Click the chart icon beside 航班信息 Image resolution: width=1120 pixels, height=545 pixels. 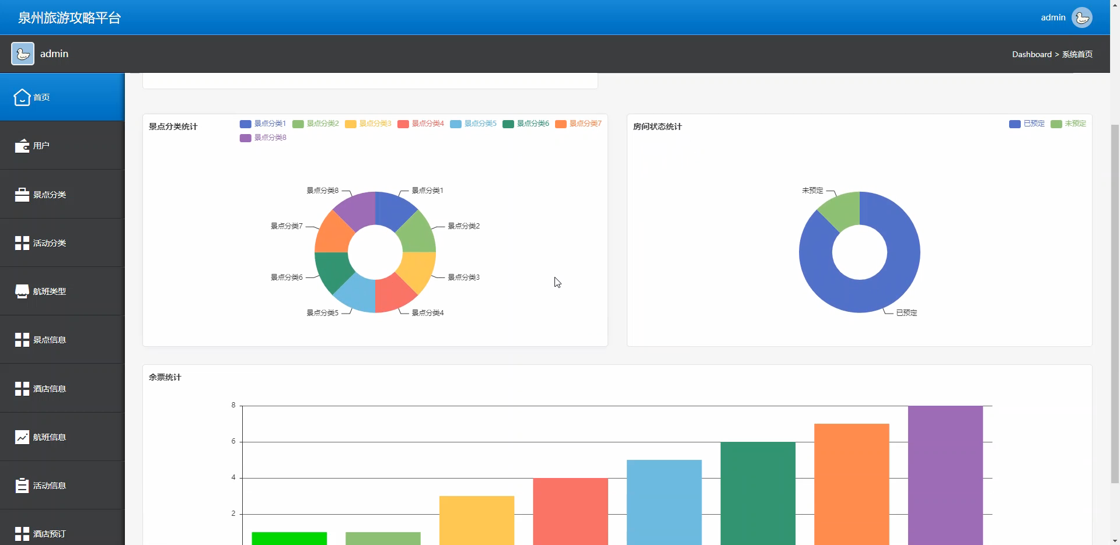pyautogui.click(x=22, y=437)
